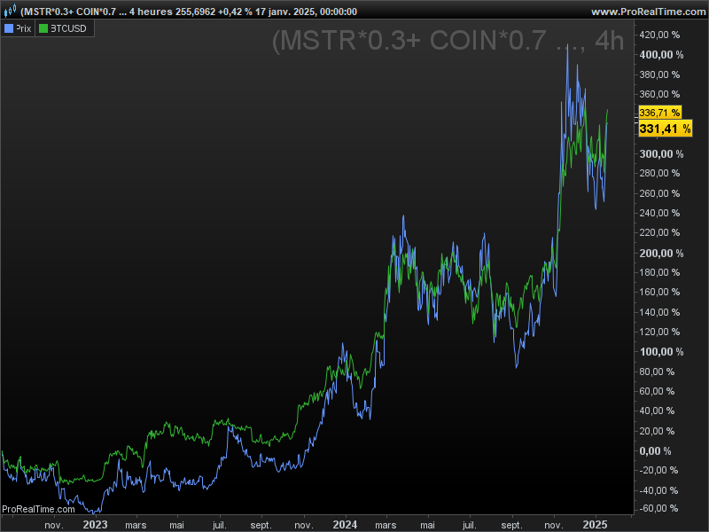Click the 40,00 % axis label
This screenshot has width=709, height=532.
[657, 411]
